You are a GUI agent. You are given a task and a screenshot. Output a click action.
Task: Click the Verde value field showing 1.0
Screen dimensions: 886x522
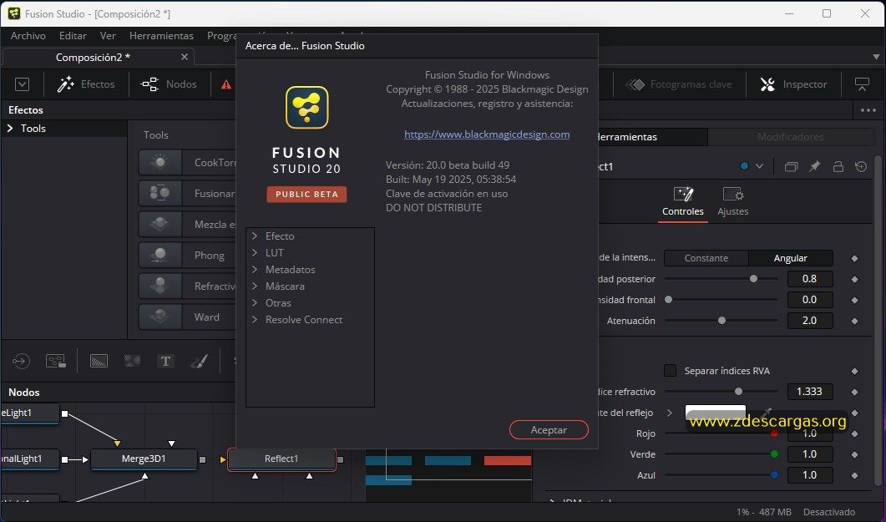[x=810, y=454]
